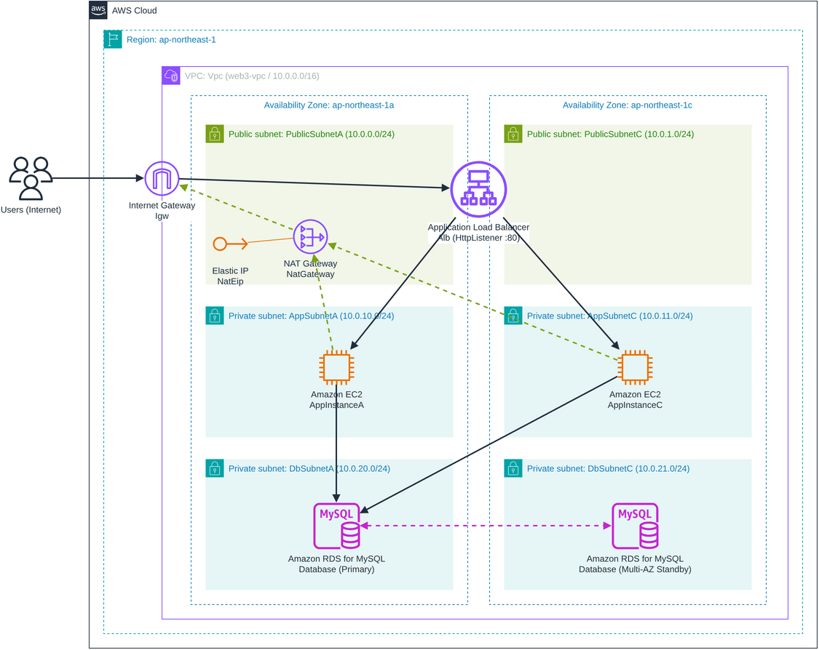The width and height of the screenshot is (819, 650).
Task: Select the "AppInstanceC" label text
Action: click(x=635, y=405)
